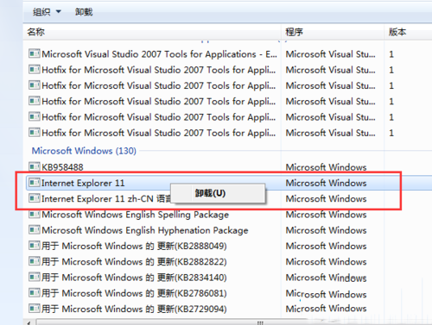This screenshot has width=432, height=325.
Task: Click the 卸载 toolbar button
Action: tap(84, 12)
